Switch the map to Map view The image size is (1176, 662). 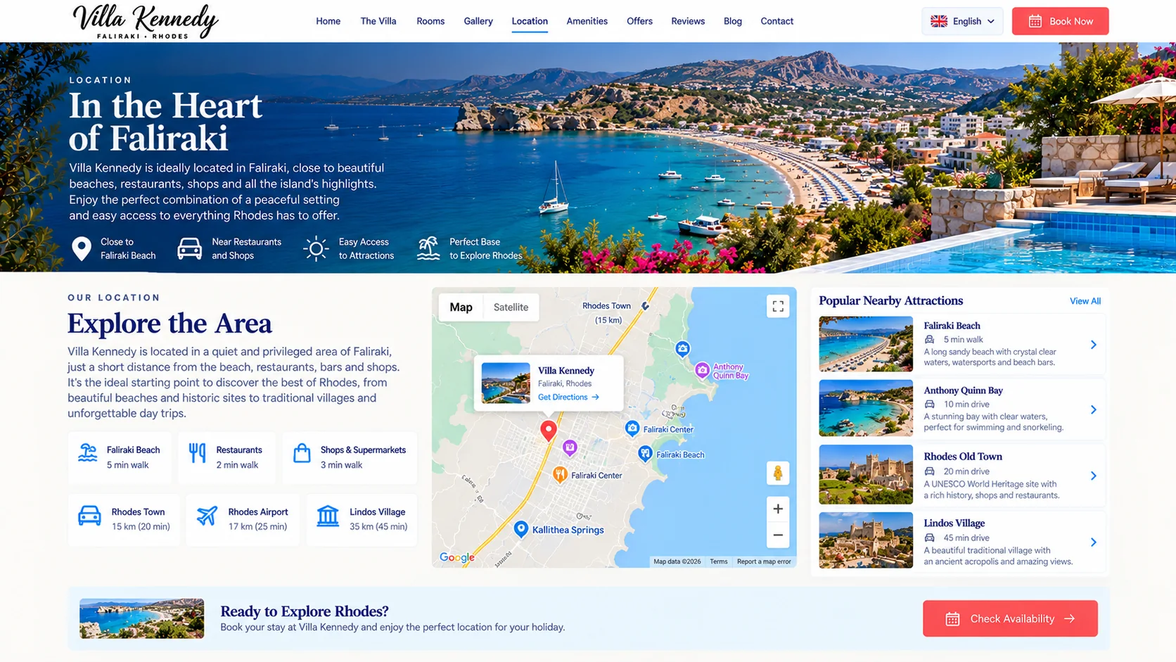461,307
